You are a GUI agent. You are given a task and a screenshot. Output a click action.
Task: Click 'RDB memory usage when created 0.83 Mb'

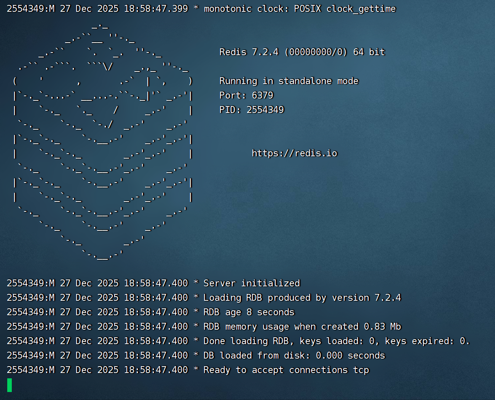click(204, 327)
